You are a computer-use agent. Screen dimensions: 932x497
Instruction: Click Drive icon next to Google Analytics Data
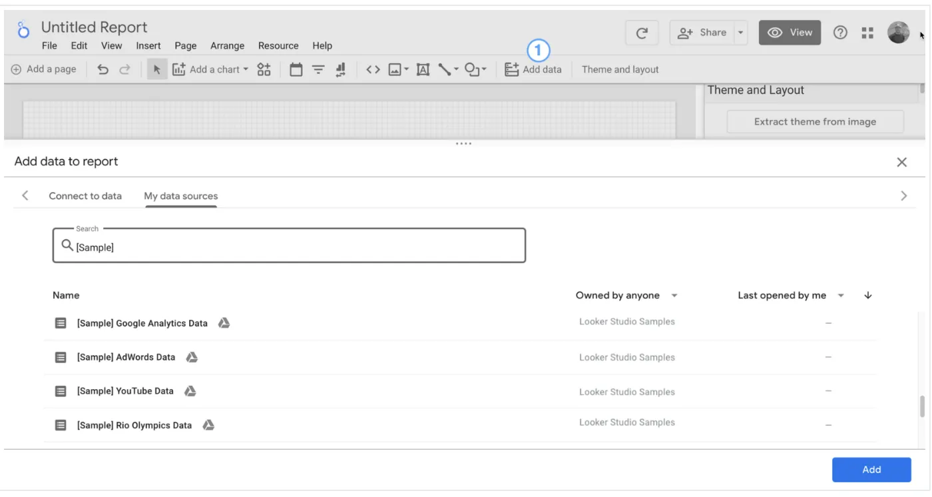224,323
